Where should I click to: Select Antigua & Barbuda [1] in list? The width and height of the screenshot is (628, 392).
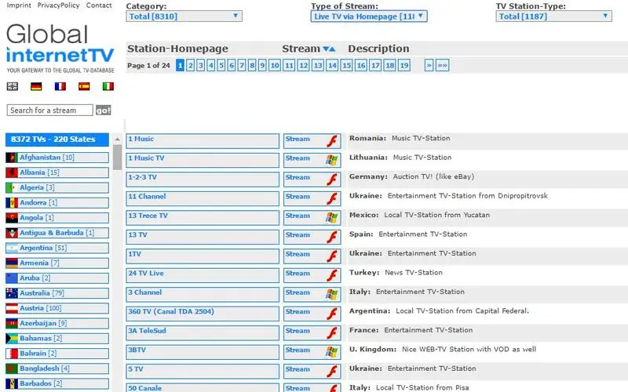click(x=57, y=233)
